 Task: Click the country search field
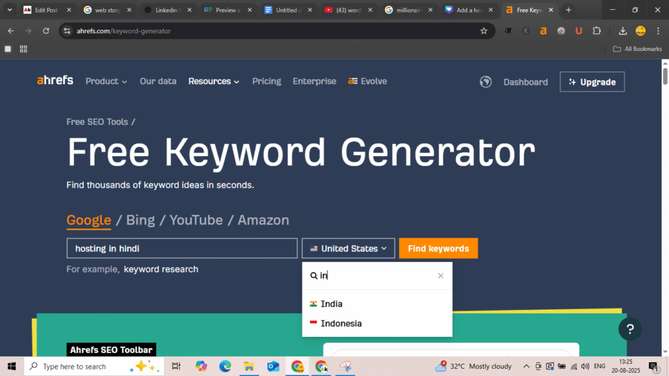(x=377, y=276)
